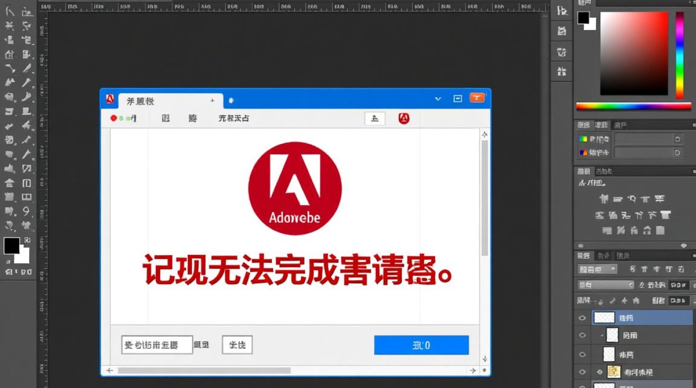
Task: Click the small white boxed button in the dialog toolbar
Action: click(375, 118)
